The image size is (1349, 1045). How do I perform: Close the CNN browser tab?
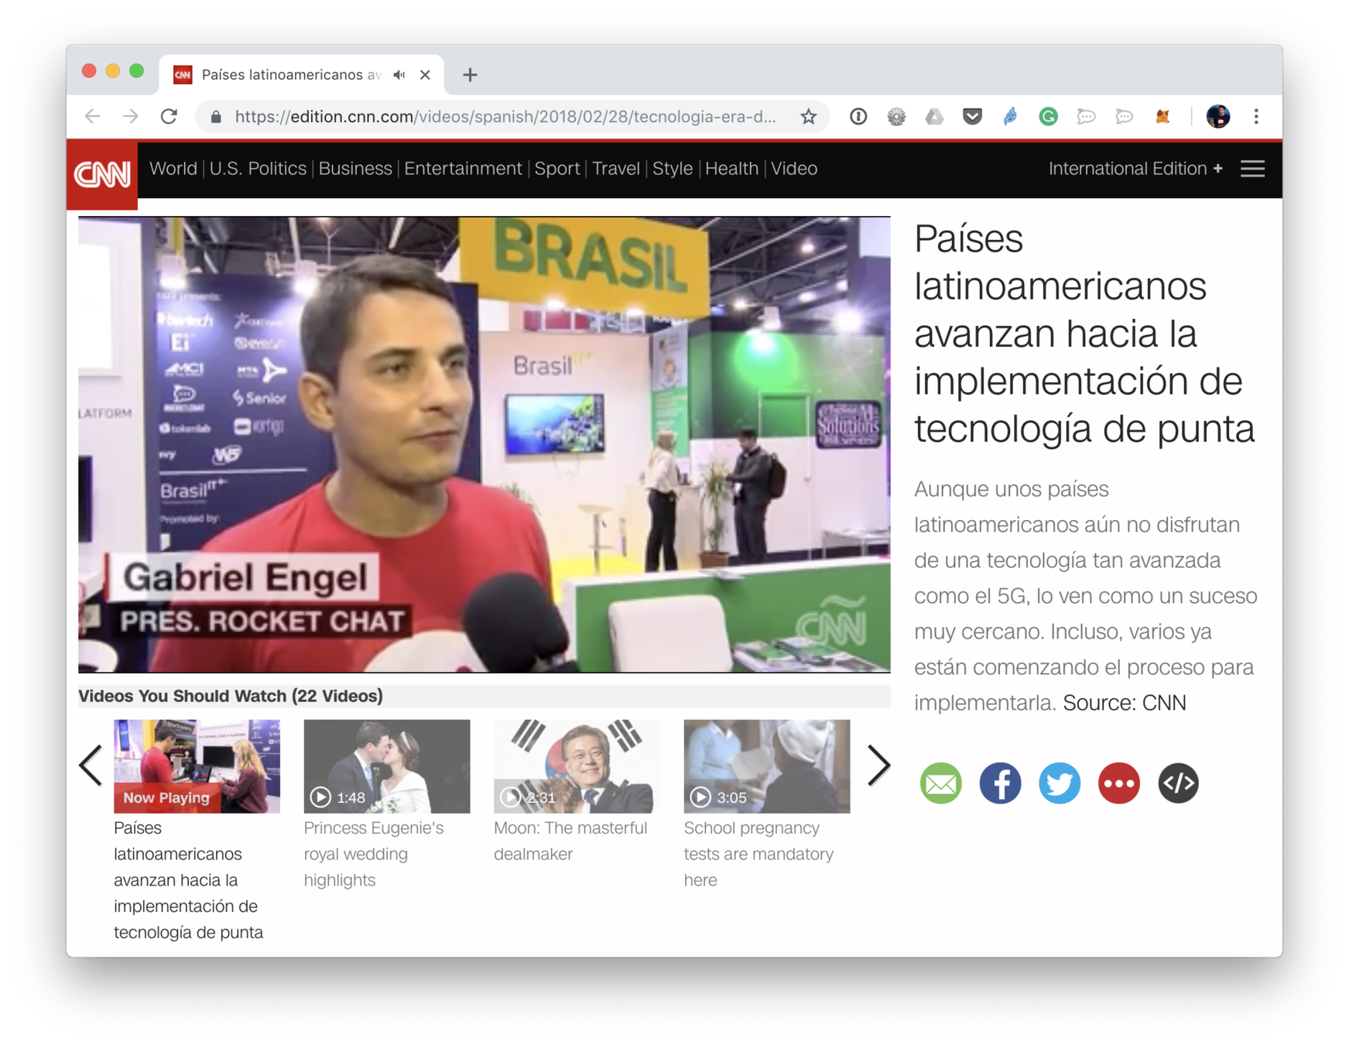coord(425,75)
